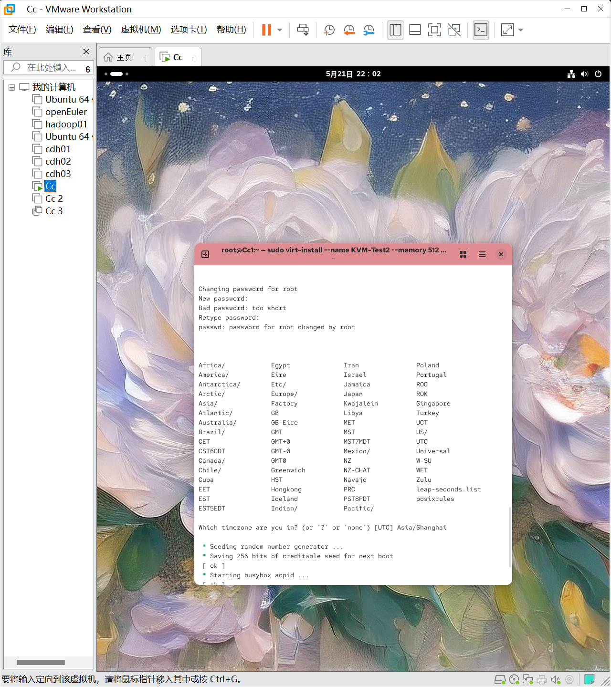Close the Cc tab
Viewport: 611px width, 687px height.
(193, 58)
